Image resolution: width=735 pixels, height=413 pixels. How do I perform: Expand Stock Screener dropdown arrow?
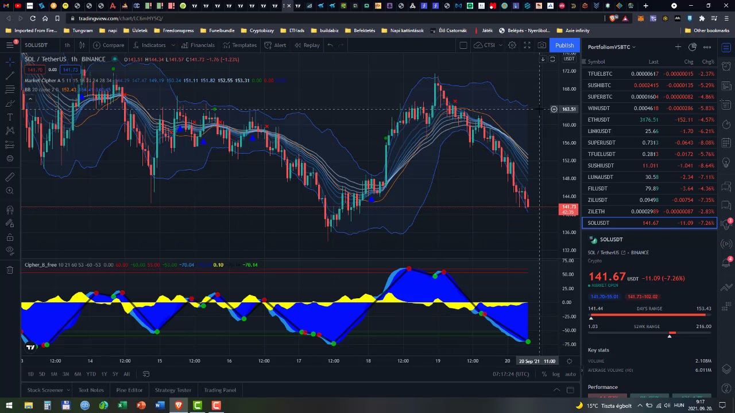(x=68, y=390)
